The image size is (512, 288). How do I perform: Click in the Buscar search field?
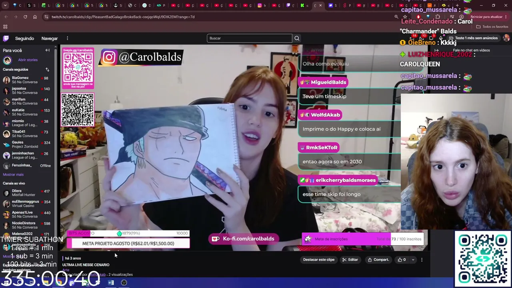250,38
